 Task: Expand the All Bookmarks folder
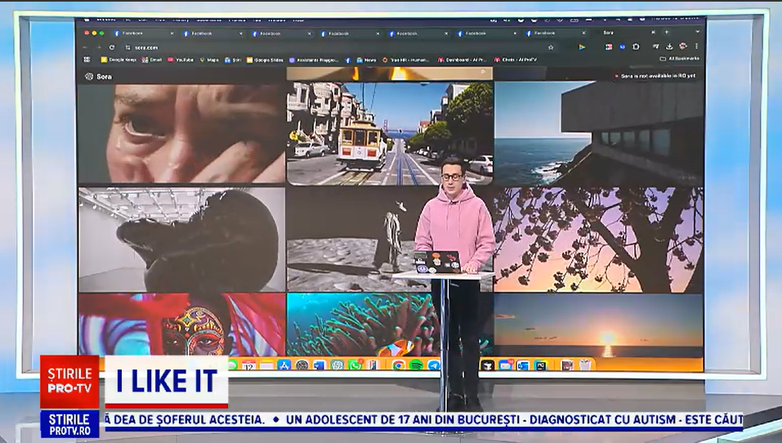(679, 59)
